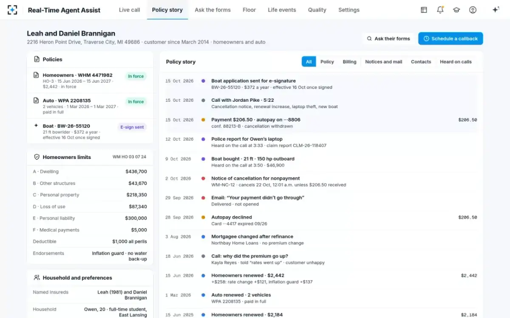Image resolution: width=510 pixels, height=318 pixels.
Task: Open the Life events tab
Action: [282, 10]
